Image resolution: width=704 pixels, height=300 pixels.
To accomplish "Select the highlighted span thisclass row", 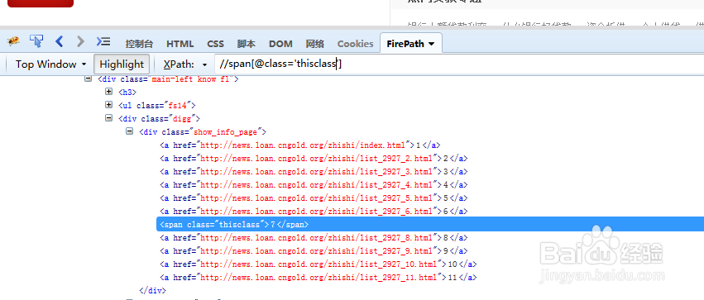I will tap(430, 224).
